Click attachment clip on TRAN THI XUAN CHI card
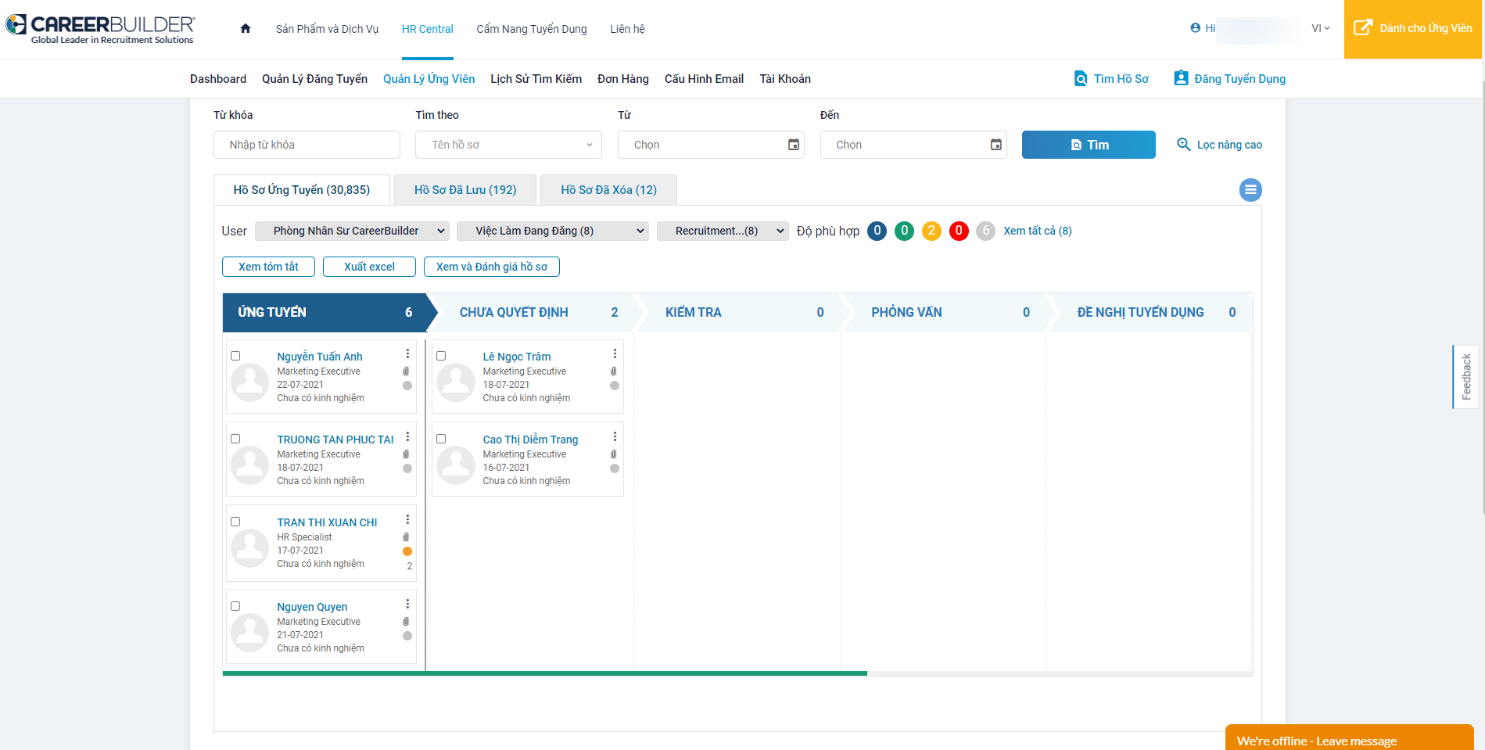This screenshot has height=750, width=1485. point(406,537)
